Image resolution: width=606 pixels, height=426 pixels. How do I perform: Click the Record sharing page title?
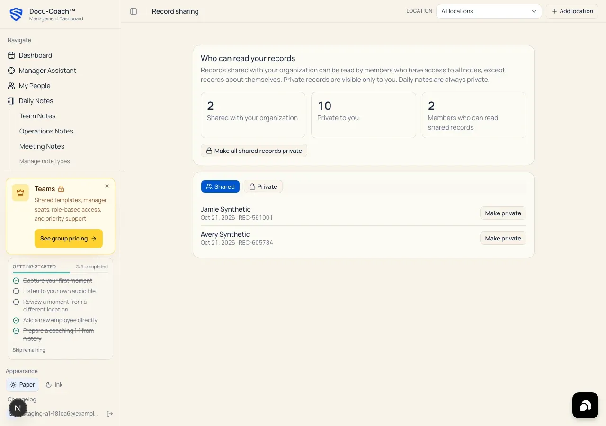click(x=175, y=11)
